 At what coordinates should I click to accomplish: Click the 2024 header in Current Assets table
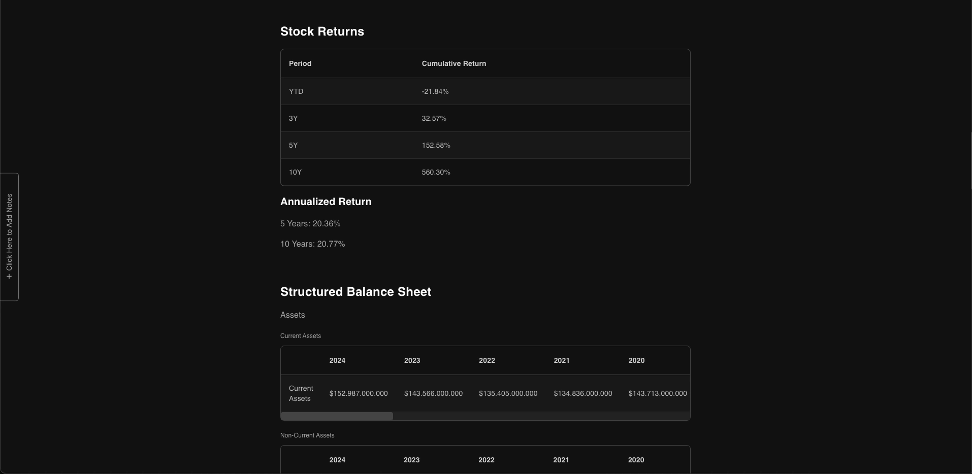click(x=337, y=360)
